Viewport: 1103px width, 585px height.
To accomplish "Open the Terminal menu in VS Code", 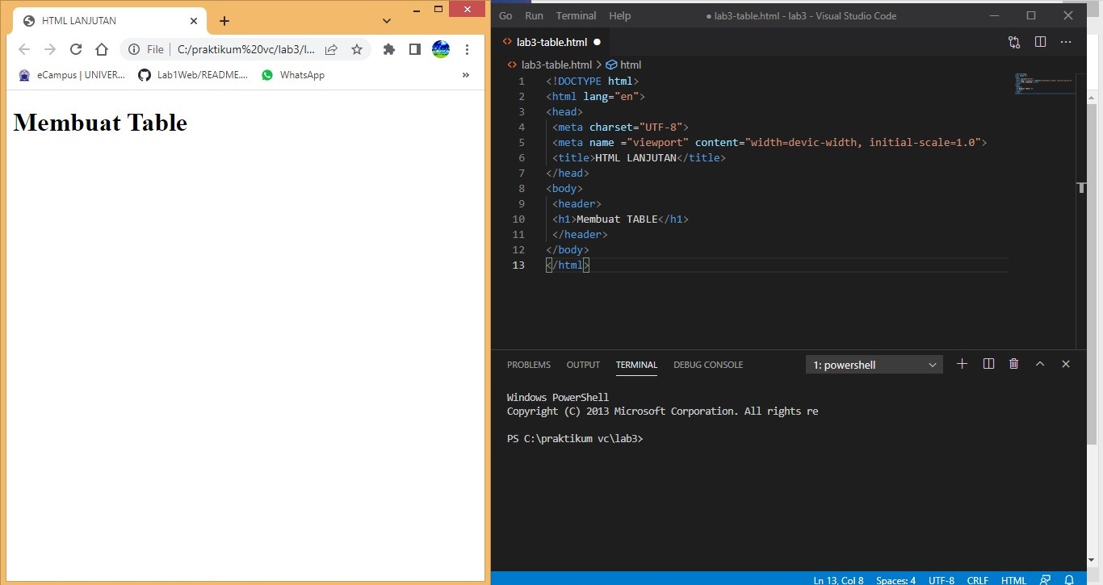I will tap(575, 15).
